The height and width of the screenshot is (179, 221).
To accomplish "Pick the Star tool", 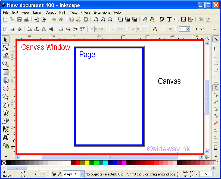I will [6, 96].
